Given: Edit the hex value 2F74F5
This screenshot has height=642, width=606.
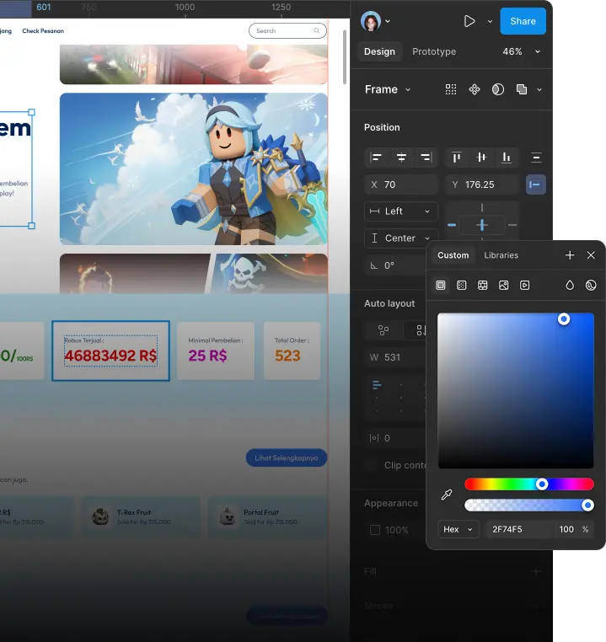Looking at the screenshot, I should [519, 529].
